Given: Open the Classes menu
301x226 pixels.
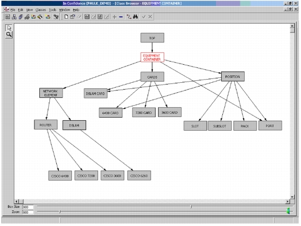Looking at the screenshot, I should (x=41, y=10).
